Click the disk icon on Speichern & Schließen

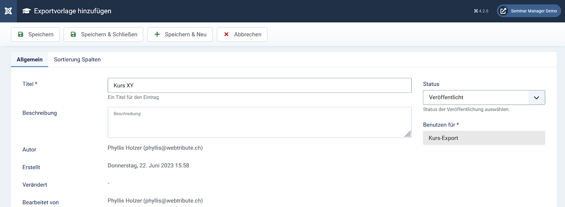pyautogui.click(x=73, y=34)
